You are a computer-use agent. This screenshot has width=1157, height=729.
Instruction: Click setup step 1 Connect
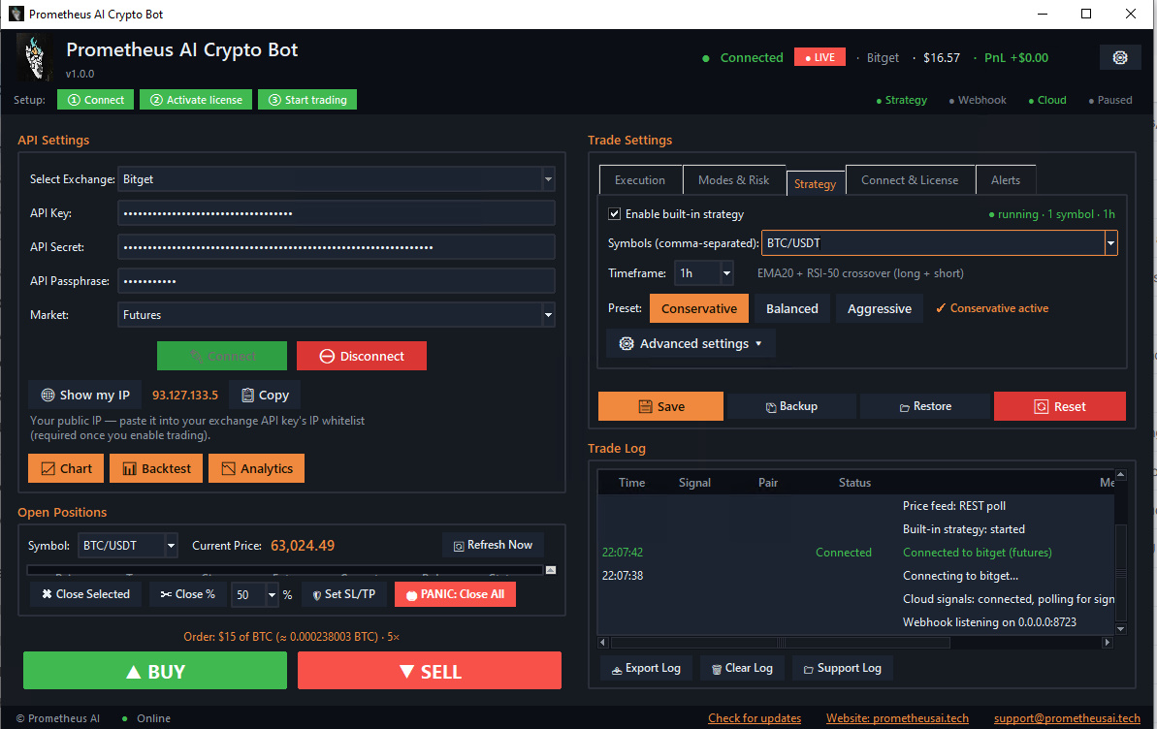click(x=96, y=100)
